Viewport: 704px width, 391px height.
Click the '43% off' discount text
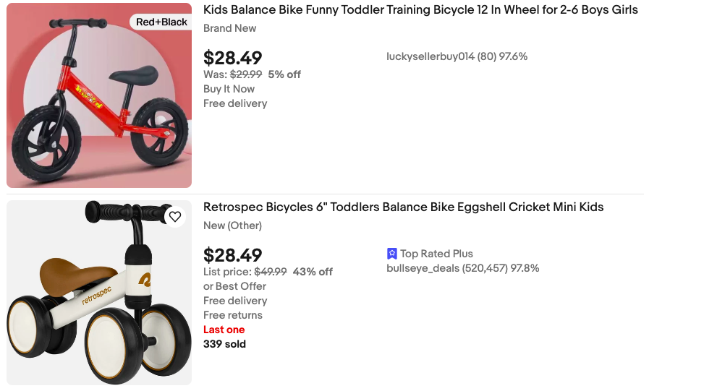point(313,272)
